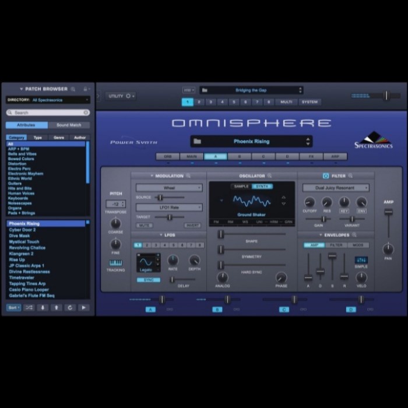Open the Wheel modulation source dropdown
This screenshot has width=408, height=408.
(169, 188)
